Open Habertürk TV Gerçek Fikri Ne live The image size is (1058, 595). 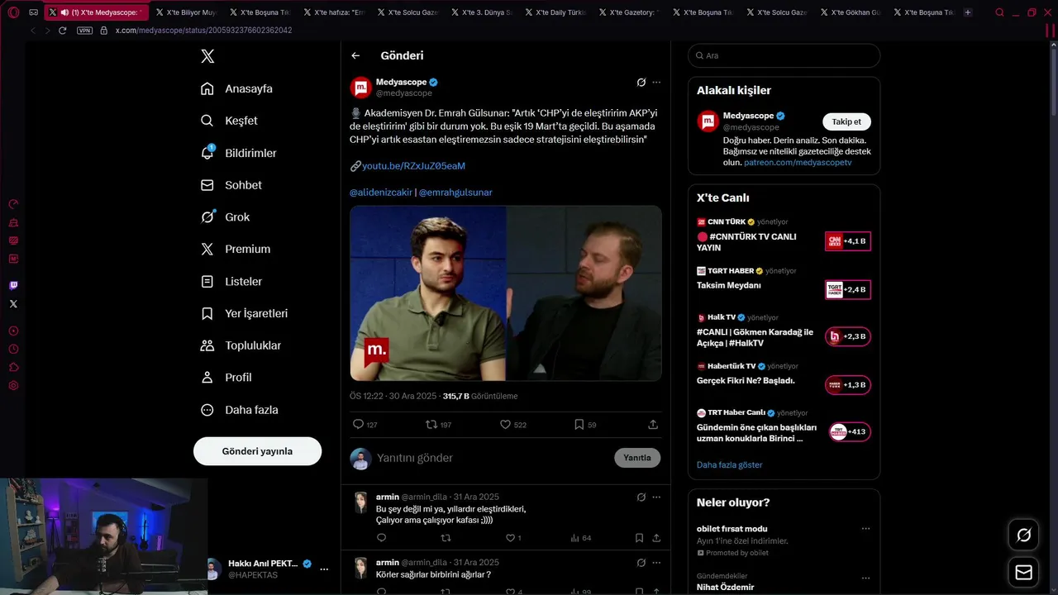(x=784, y=378)
